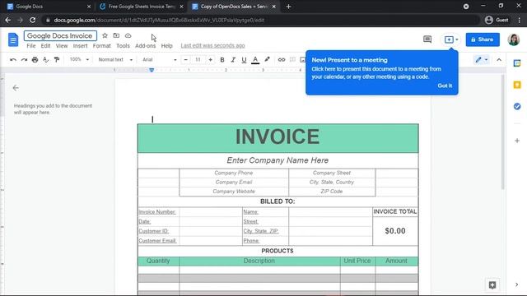
Task: Open the Format menu
Action: coord(101,46)
